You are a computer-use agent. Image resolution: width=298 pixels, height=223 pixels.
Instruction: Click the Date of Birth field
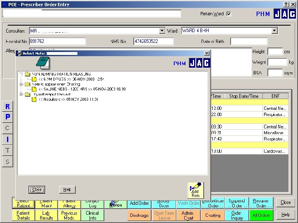(249, 41)
